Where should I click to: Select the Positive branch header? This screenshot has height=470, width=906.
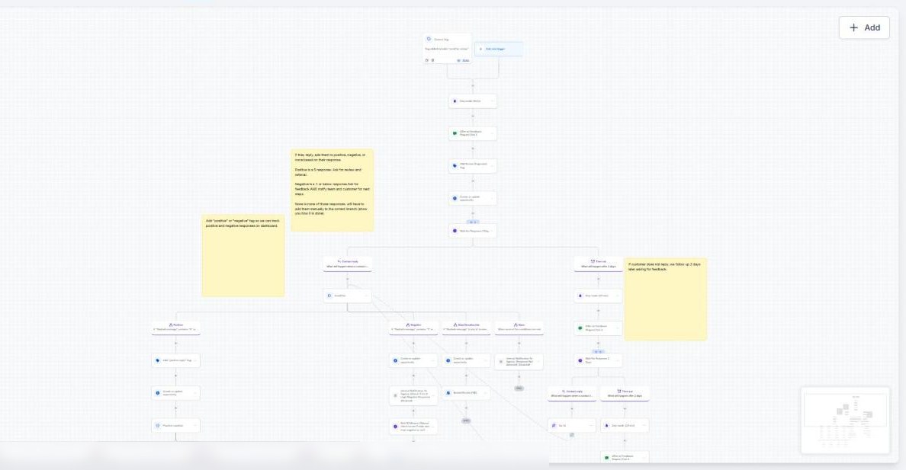175,328
